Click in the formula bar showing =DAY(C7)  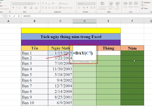point(86,16)
